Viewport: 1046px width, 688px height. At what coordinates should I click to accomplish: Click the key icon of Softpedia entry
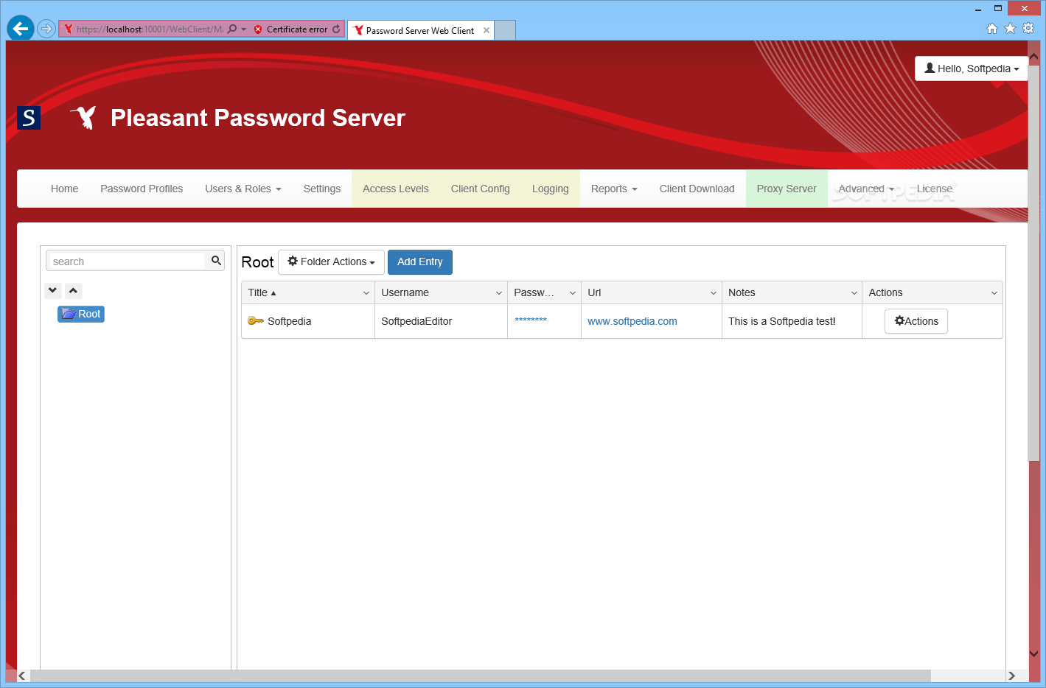(255, 320)
